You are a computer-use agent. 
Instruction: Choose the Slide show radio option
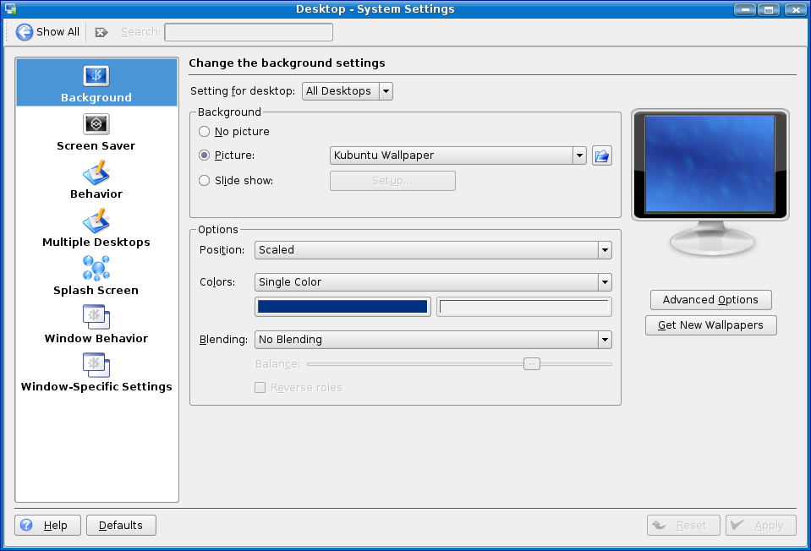tap(205, 180)
